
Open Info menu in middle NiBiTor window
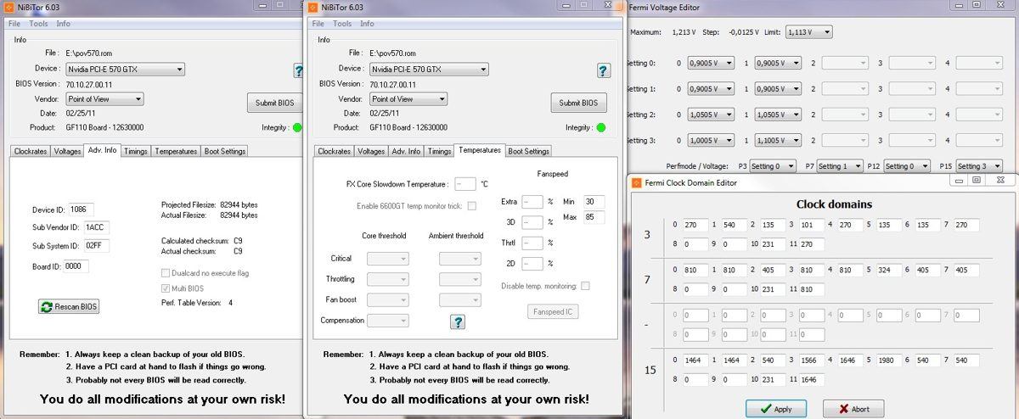pos(367,24)
